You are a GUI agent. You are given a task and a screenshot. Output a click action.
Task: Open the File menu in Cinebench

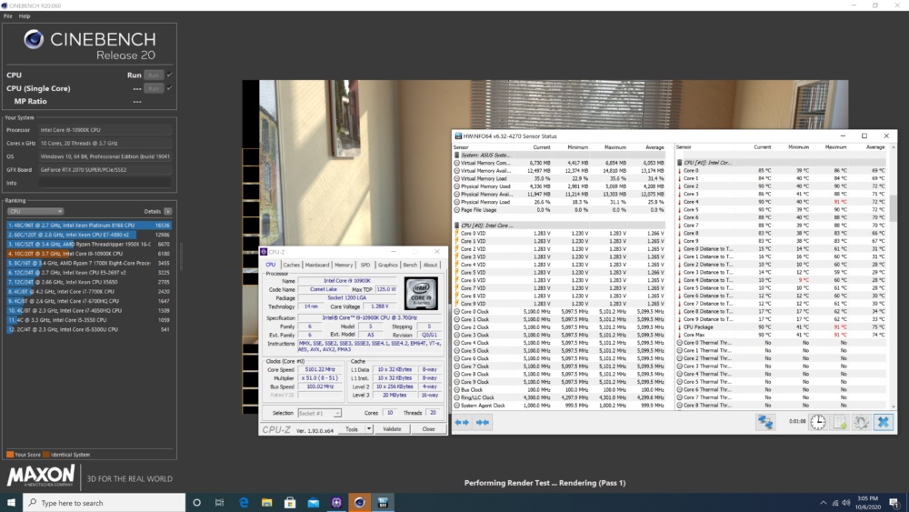click(x=7, y=16)
